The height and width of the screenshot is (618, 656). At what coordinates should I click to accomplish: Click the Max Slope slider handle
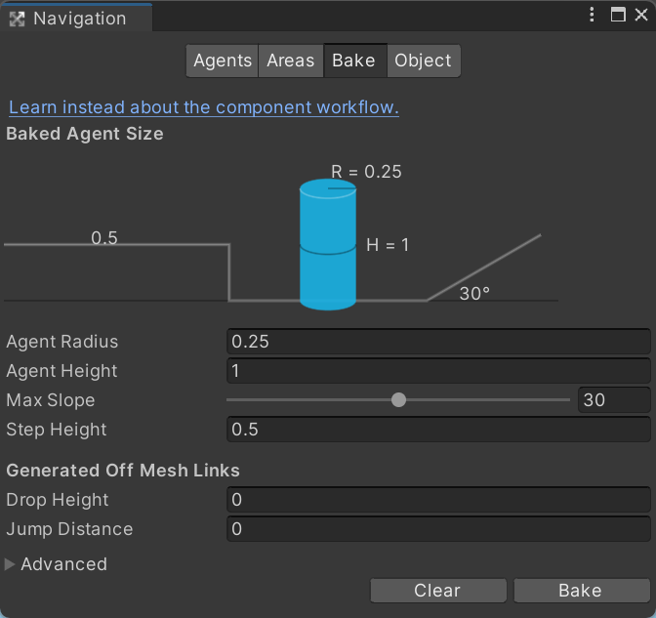tap(398, 399)
